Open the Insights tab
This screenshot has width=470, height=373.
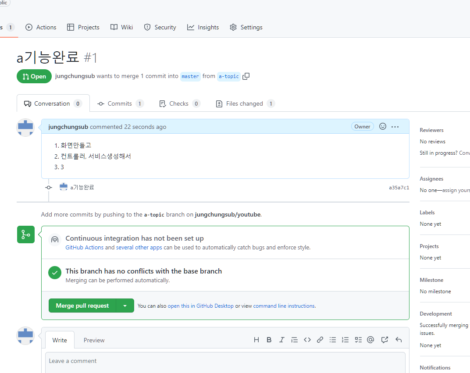(x=203, y=27)
